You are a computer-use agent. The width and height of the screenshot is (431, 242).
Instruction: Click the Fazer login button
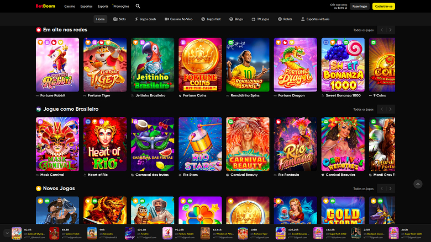pos(360,6)
